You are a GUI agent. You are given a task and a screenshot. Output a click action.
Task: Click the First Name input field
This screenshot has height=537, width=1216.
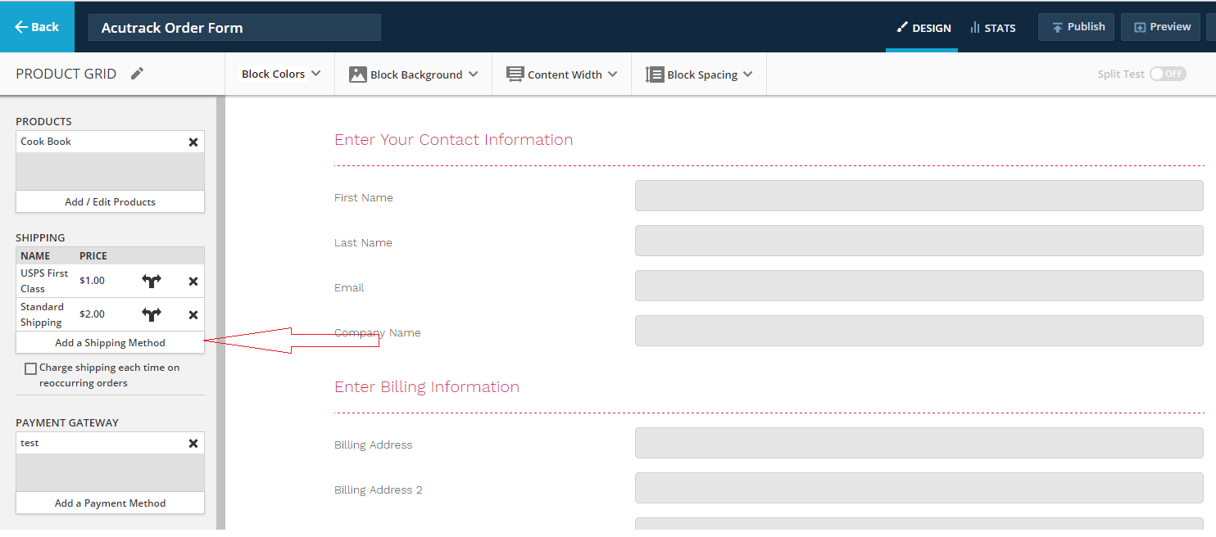click(x=919, y=196)
